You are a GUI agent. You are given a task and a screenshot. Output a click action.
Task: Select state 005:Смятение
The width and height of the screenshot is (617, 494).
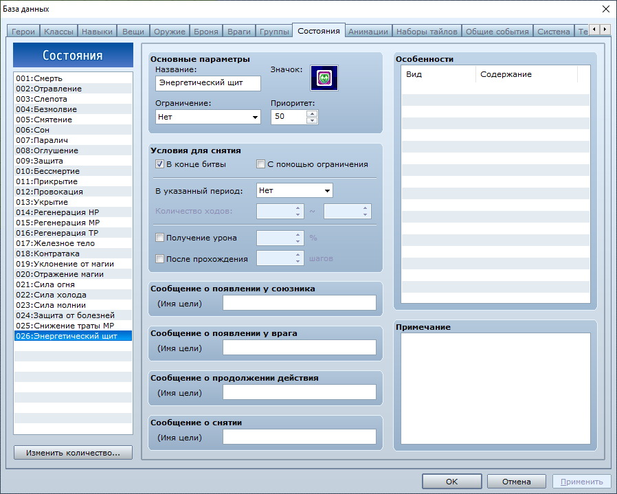pos(74,120)
